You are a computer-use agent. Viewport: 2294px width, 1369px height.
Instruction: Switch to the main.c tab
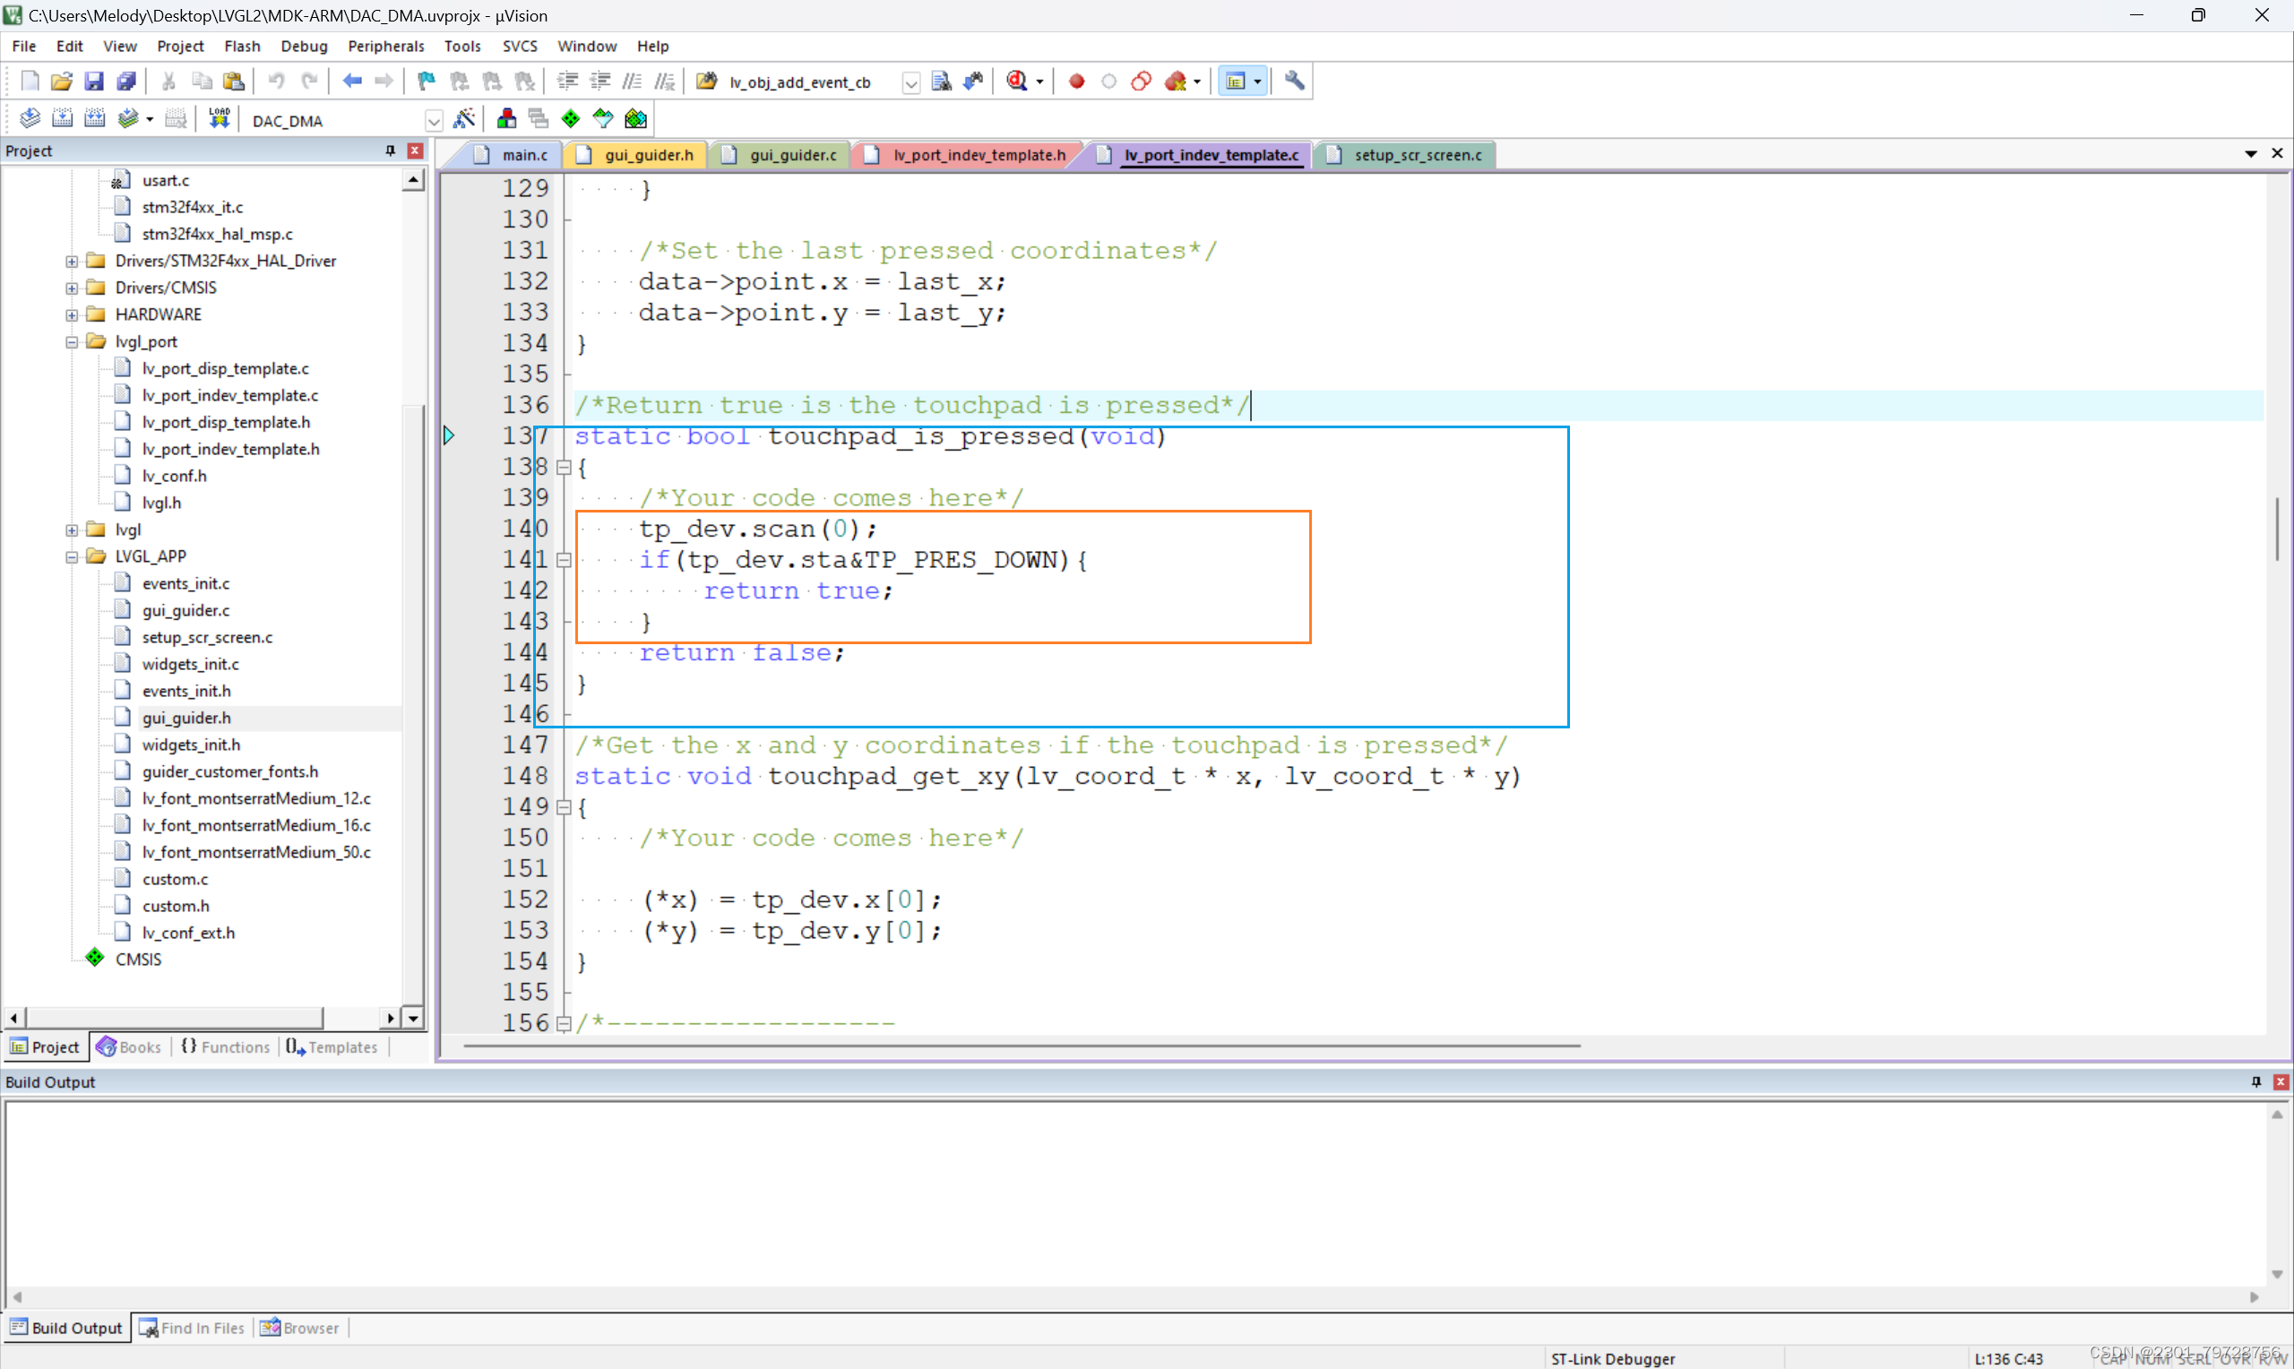tap(525, 154)
